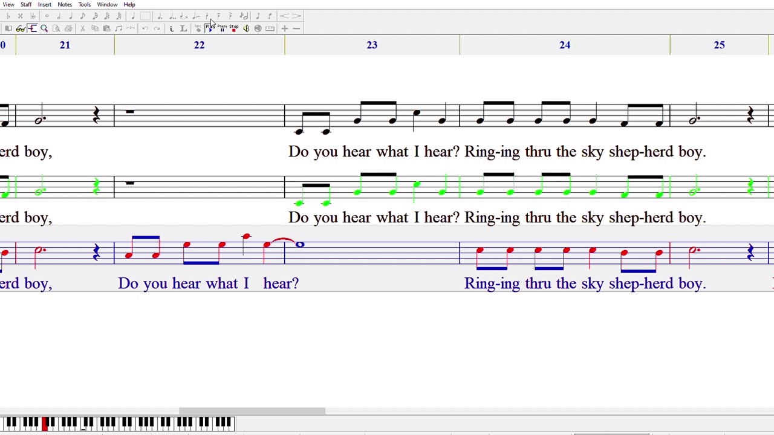Select the flat accidental tool

click(8, 16)
